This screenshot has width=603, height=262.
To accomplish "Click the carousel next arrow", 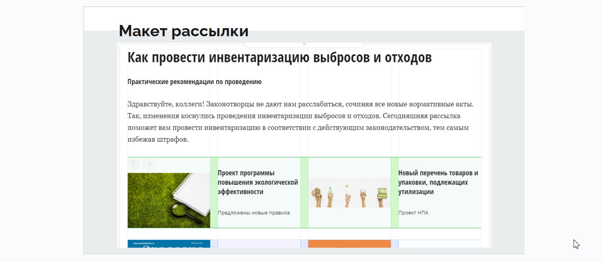I will [149, 163].
